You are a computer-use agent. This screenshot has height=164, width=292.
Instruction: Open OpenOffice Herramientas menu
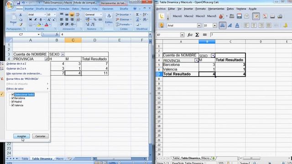pyautogui.click(x=216, y=9)
